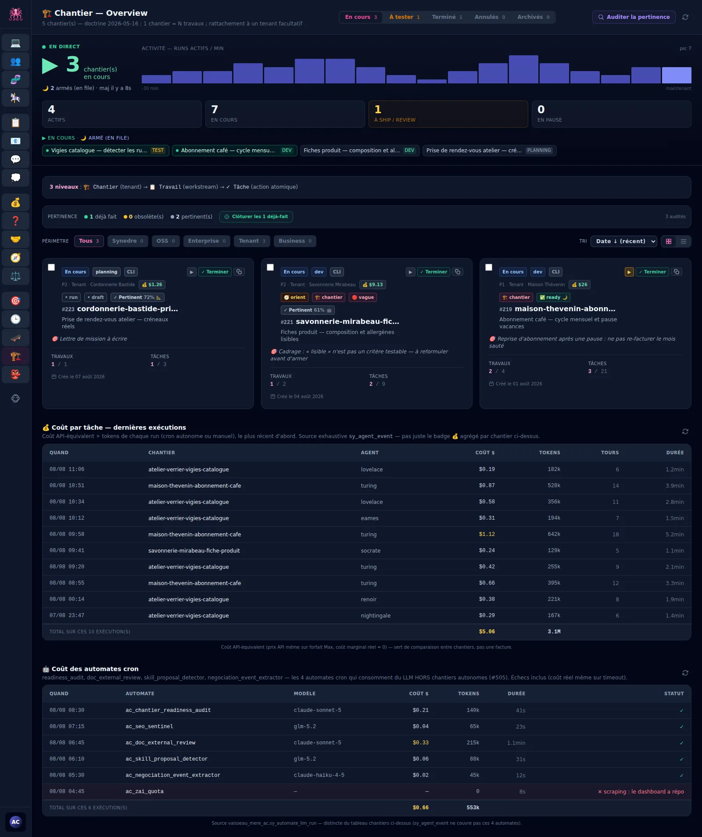Open the clipboard sidebar icon
The height and width of the screenshot is (837, 702).
15,122
